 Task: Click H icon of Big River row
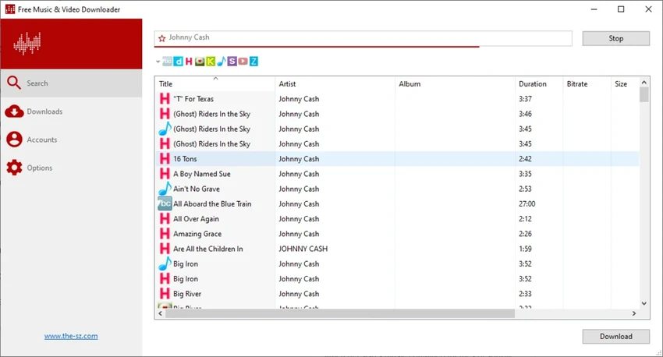tap(165, 294)
